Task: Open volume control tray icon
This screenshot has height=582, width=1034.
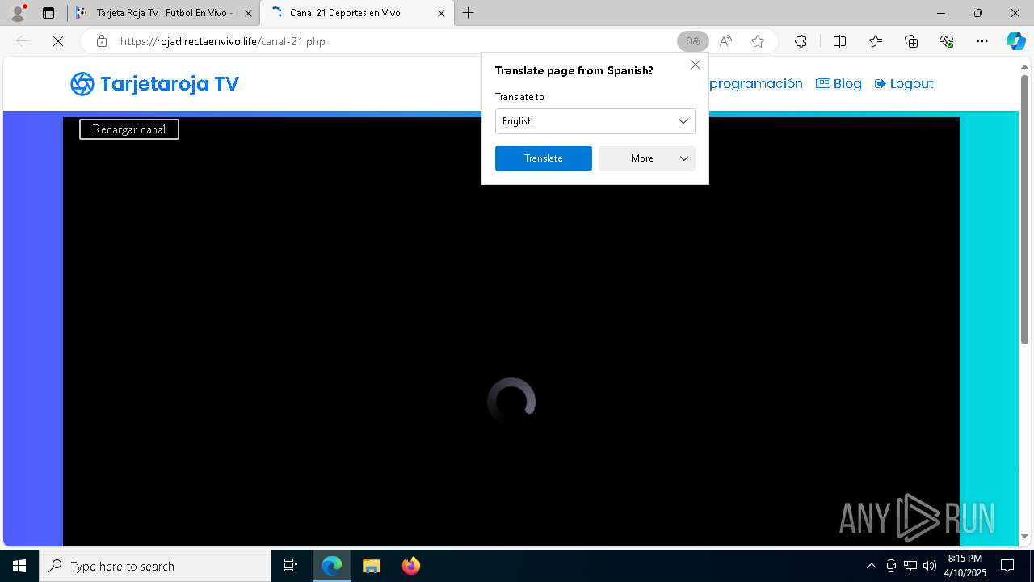Action: (x=930, y=566)
